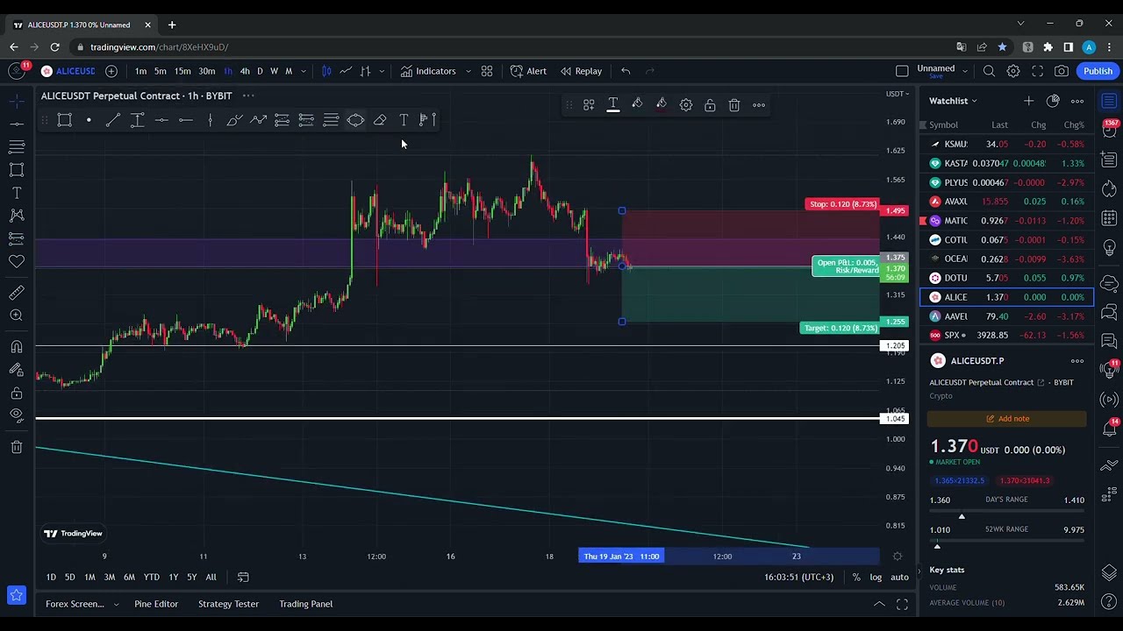This screenshot has width=1123, height=631.
Task: Toggle hide drawings eye icon
Action: [x=17, y=415]
